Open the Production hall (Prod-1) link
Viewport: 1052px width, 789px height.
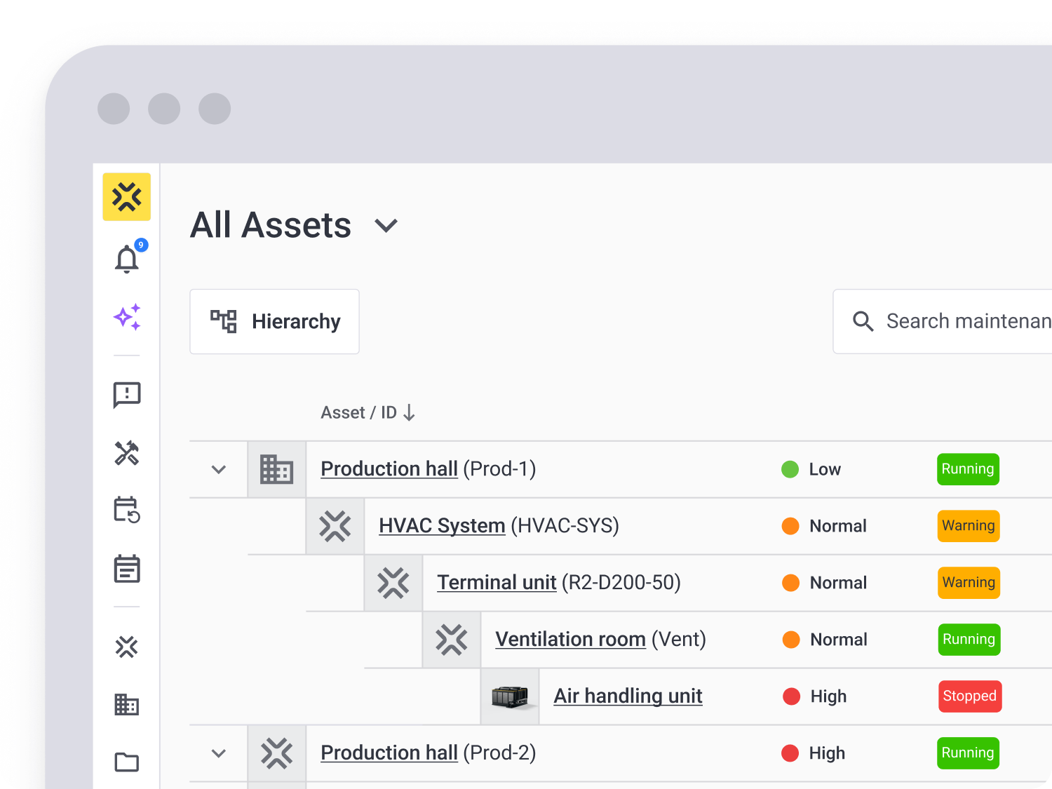coord(389,468)
